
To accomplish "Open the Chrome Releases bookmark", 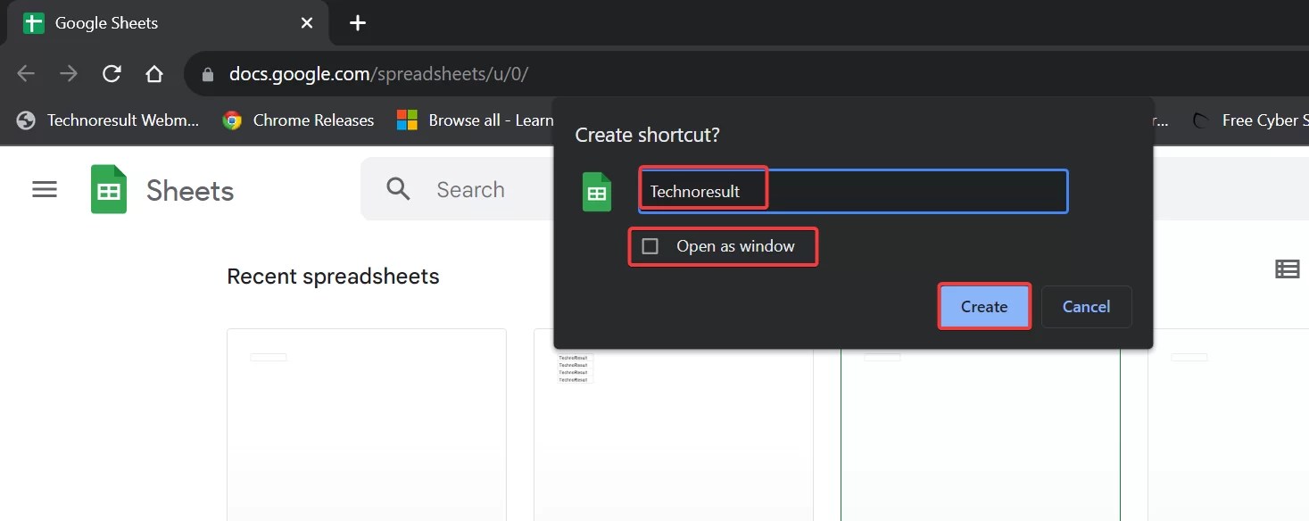I will [298, 120].
